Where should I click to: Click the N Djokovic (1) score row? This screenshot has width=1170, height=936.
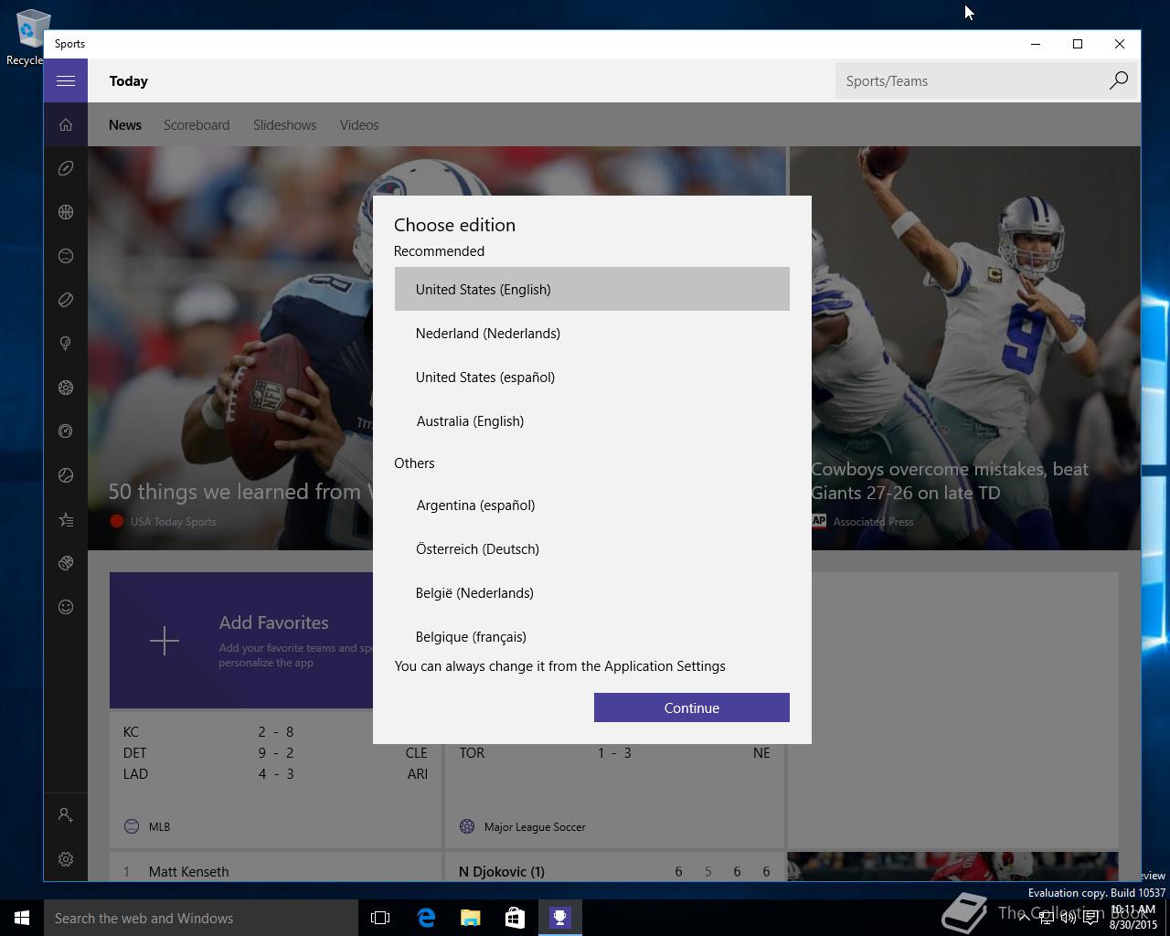tap(614, 871)
